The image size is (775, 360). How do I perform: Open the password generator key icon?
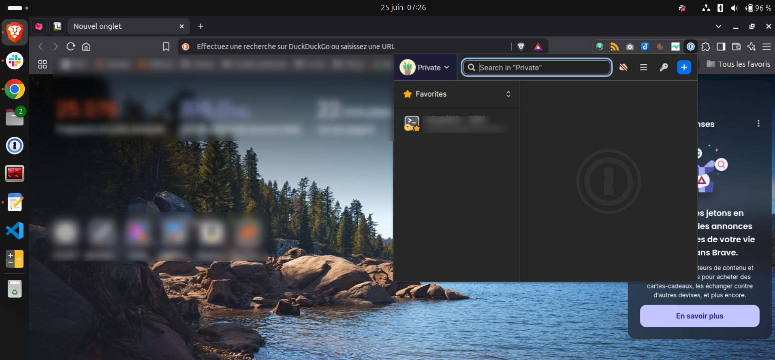(664, 68)
